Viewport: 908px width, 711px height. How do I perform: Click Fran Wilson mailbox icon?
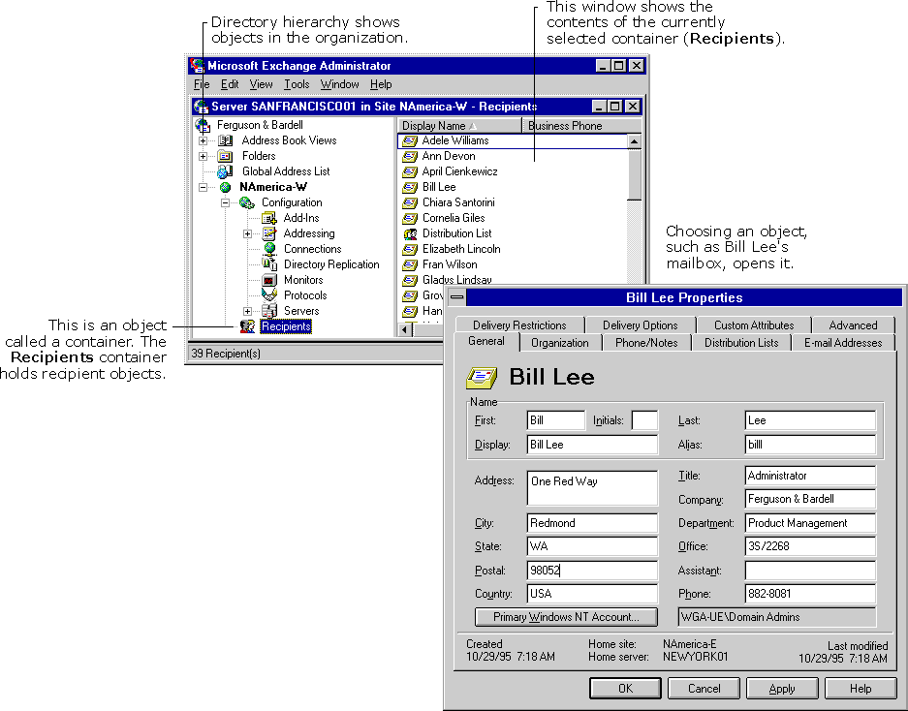pos(410,264)
